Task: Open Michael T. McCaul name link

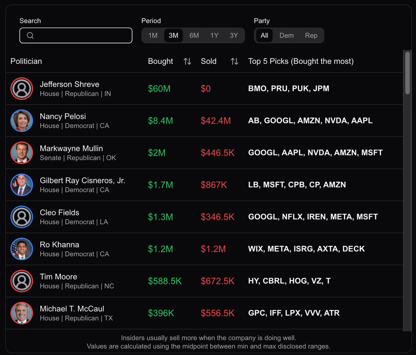Action: 72,309
